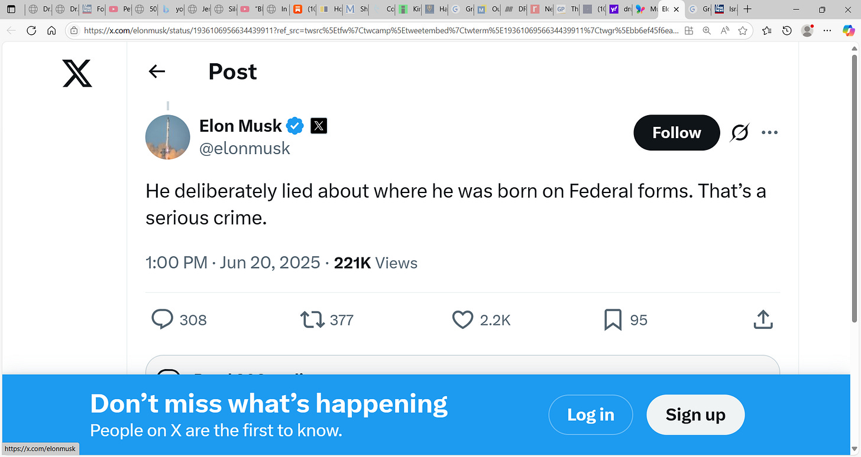The height and width of the screenshot is (457, 861).
Task: Click the Grok icon beside Follow
Action: [739, 133]
